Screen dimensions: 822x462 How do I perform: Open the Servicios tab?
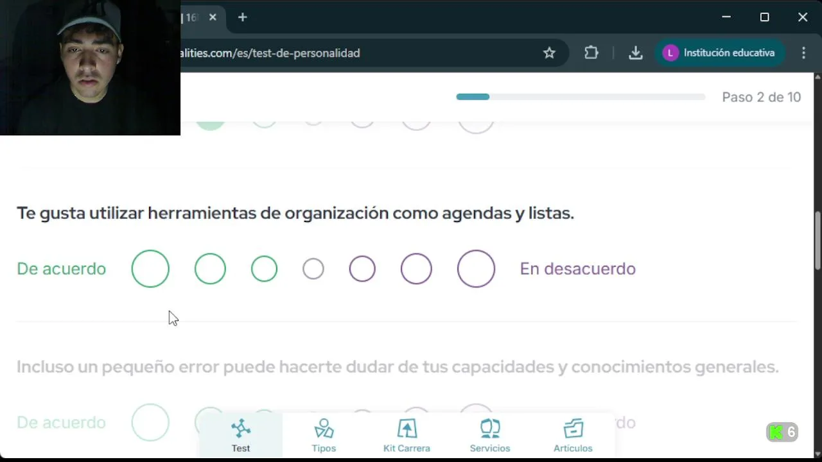490,436
